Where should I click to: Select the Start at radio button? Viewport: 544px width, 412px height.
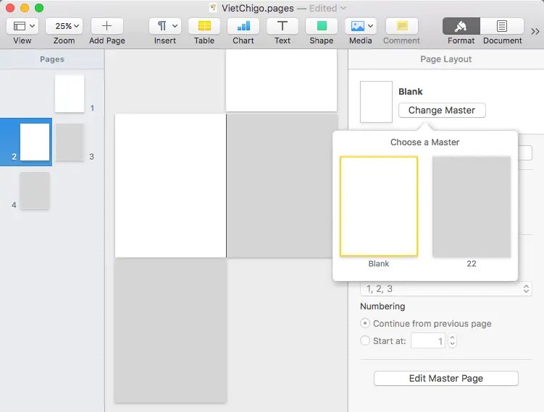point(366,341)
